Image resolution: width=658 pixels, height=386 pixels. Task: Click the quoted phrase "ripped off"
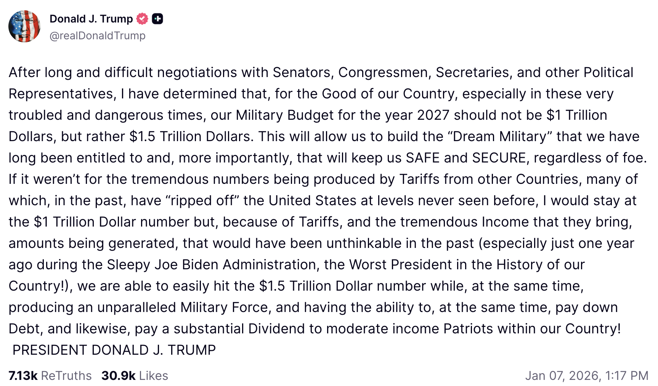pyautogui.click(x=202, y=201)
